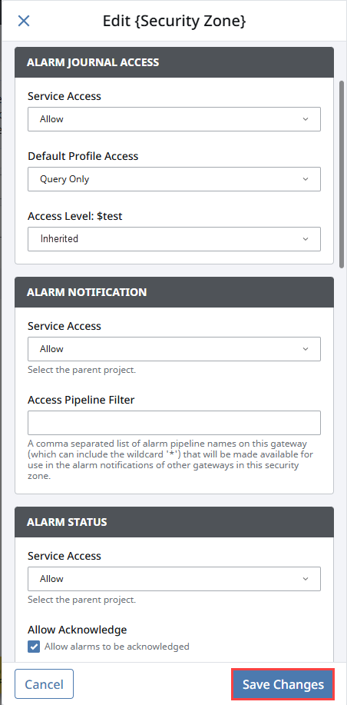This screenshot has width=347, height=705.
Task: Uncheck Allow alarms to be acknowledged
Action: [x=34, y=647]
